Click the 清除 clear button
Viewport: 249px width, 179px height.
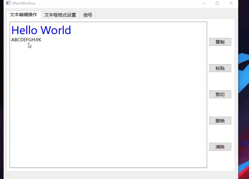point(220,147)
